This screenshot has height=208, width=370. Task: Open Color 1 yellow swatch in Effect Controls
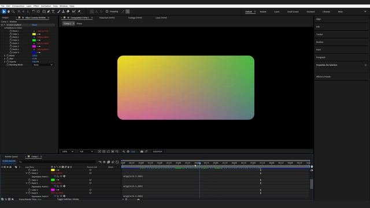(x=34, y=34)
